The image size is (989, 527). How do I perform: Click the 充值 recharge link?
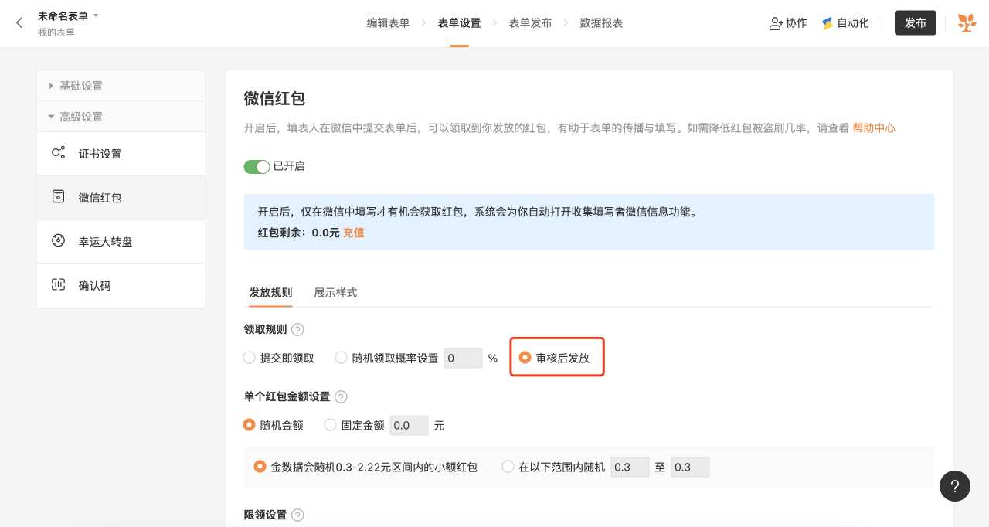tap(353, 233)
